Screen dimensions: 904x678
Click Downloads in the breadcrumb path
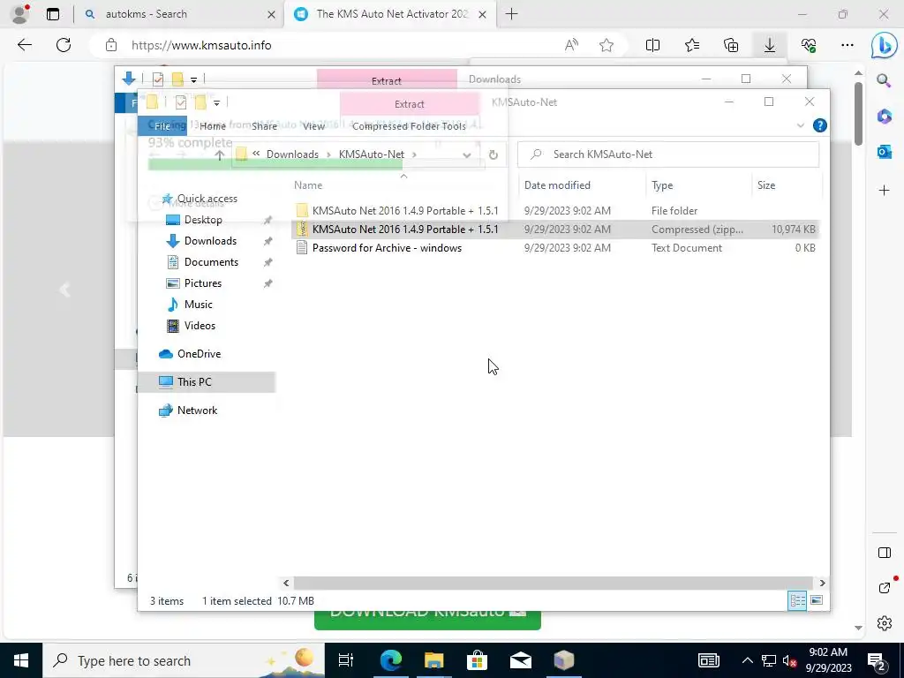click(292, 154)
